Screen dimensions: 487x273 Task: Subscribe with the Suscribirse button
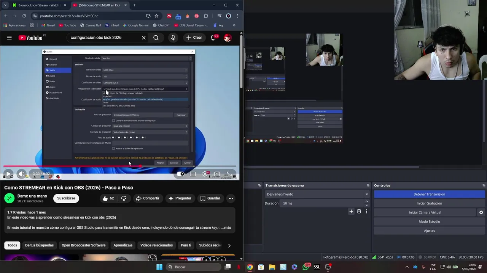coord(66,198)
